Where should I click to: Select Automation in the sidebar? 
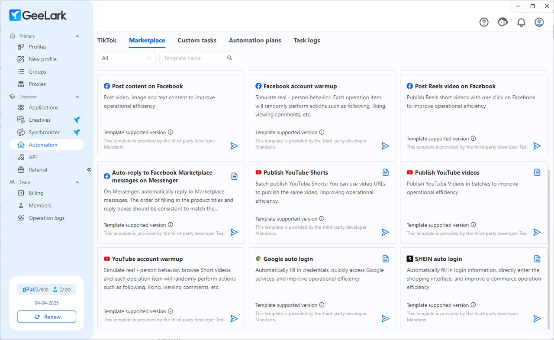[x=46, y=145]
